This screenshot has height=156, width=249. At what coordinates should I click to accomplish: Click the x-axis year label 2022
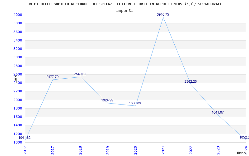coord(191,150)
